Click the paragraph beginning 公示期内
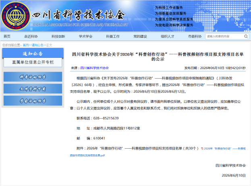251x186 pixels. (155, 105)
